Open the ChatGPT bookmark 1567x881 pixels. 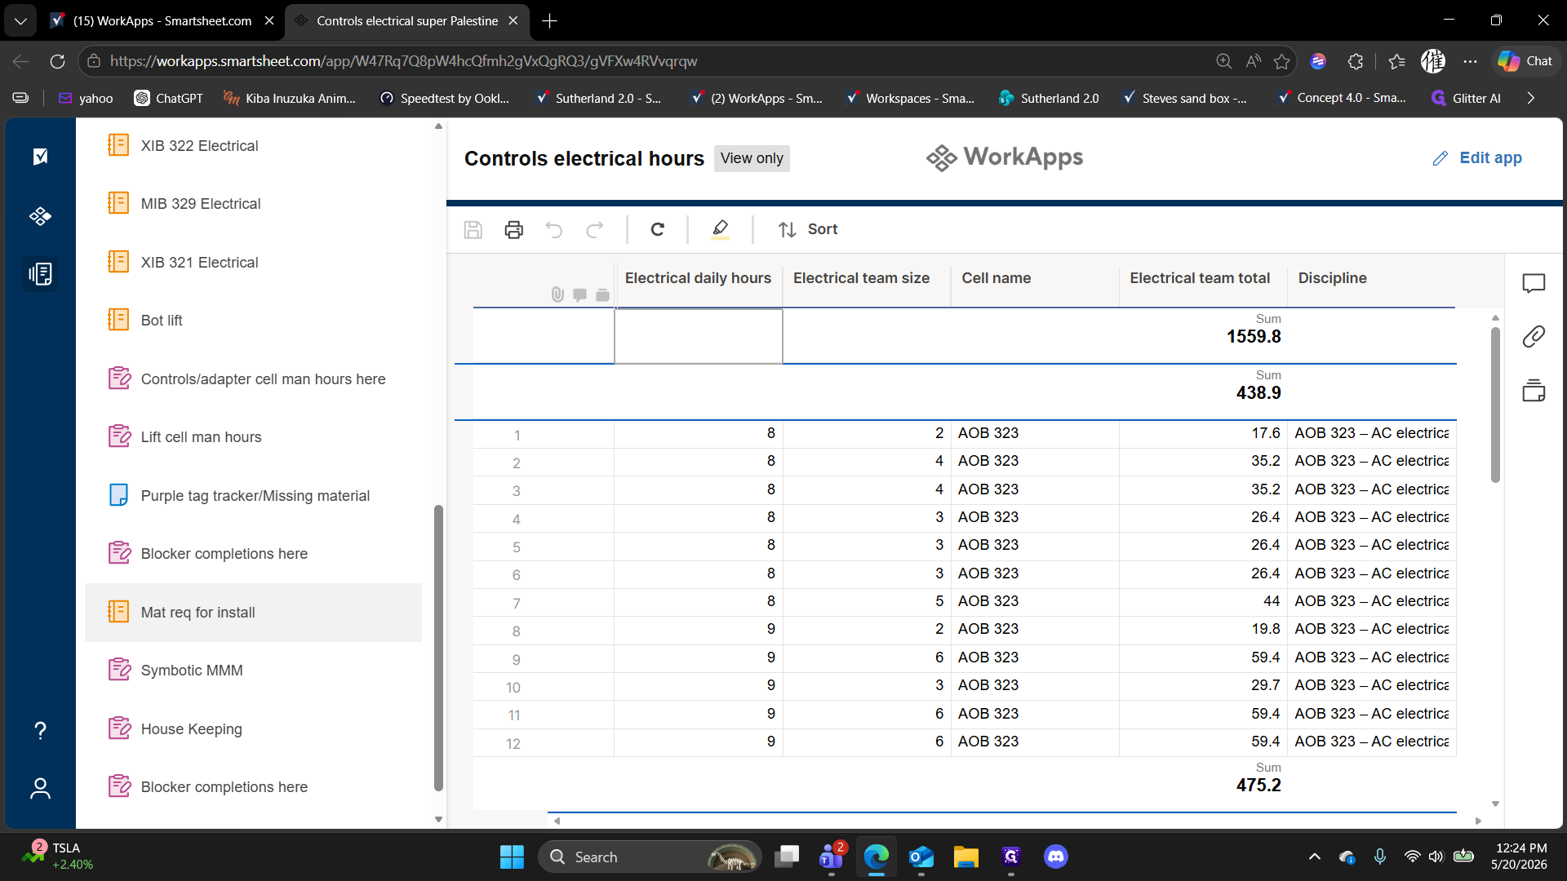(x=169, y=98)
